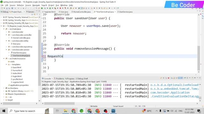This screenshot has width=204, height=114.
Task: Maximize the Console panel view
Action: pos(200,78)
